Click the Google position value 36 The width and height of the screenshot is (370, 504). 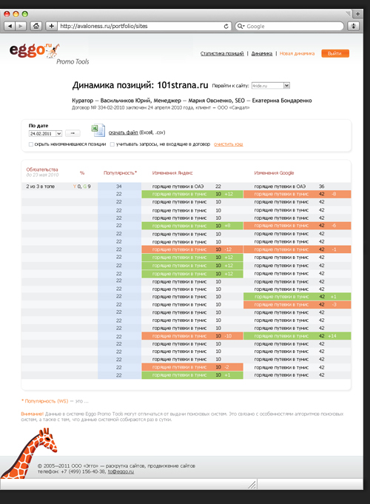(x=321, y=187)
